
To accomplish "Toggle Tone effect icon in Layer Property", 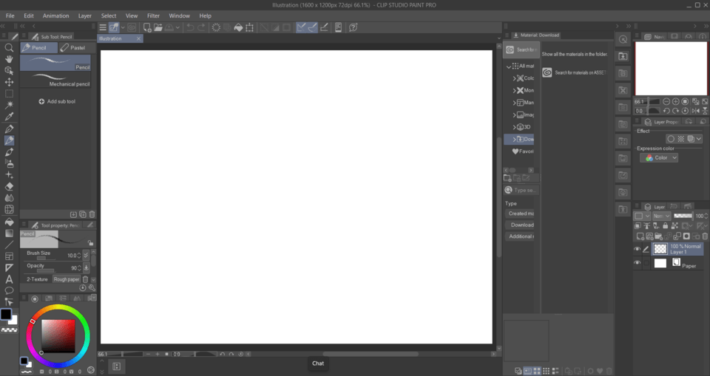I will tap(680, 139).
